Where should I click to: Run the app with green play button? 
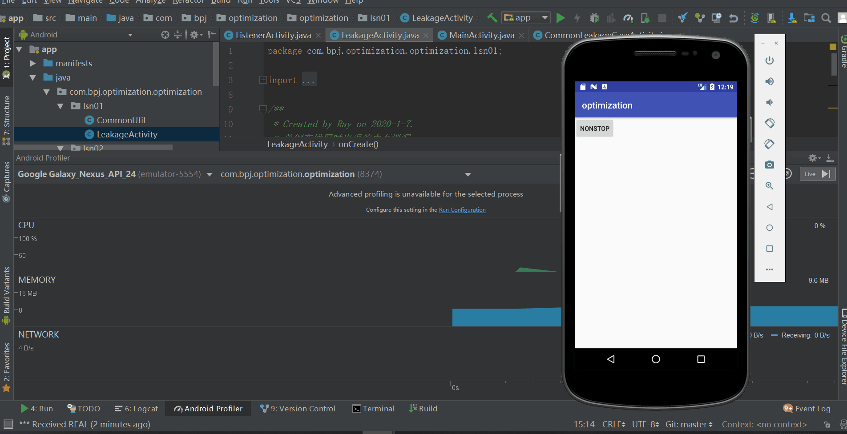[561, 18]
